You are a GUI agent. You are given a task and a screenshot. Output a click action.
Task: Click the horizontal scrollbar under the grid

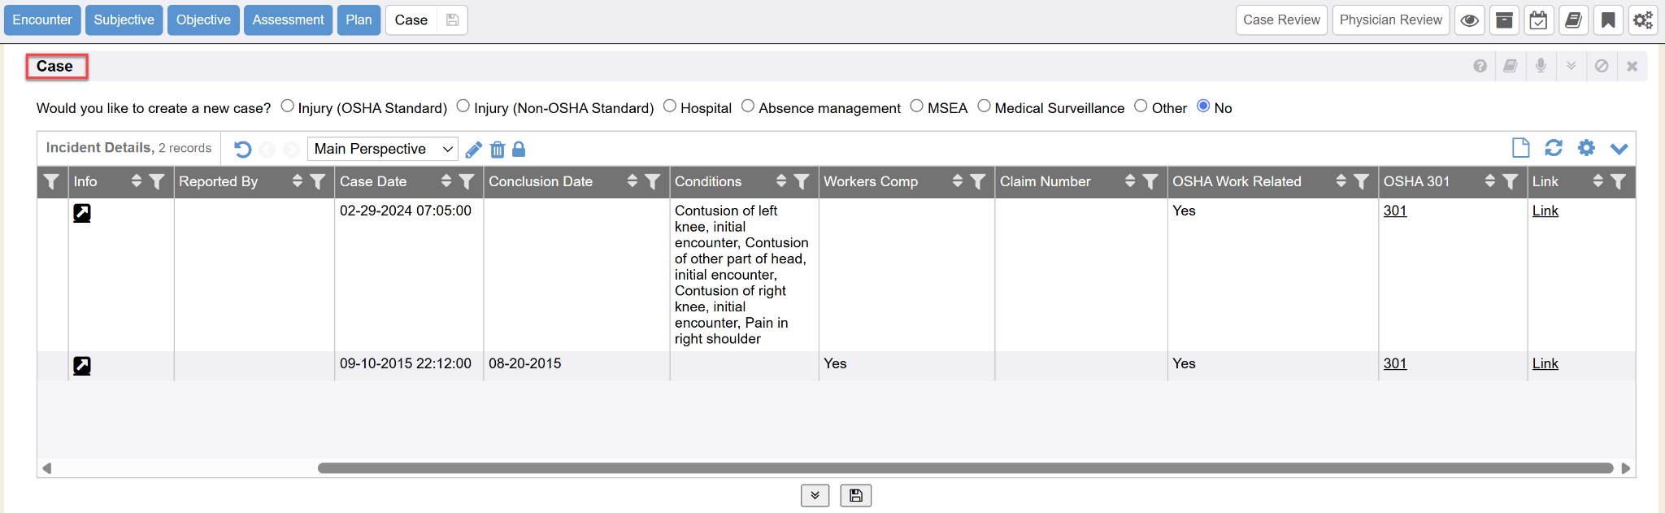964,468
